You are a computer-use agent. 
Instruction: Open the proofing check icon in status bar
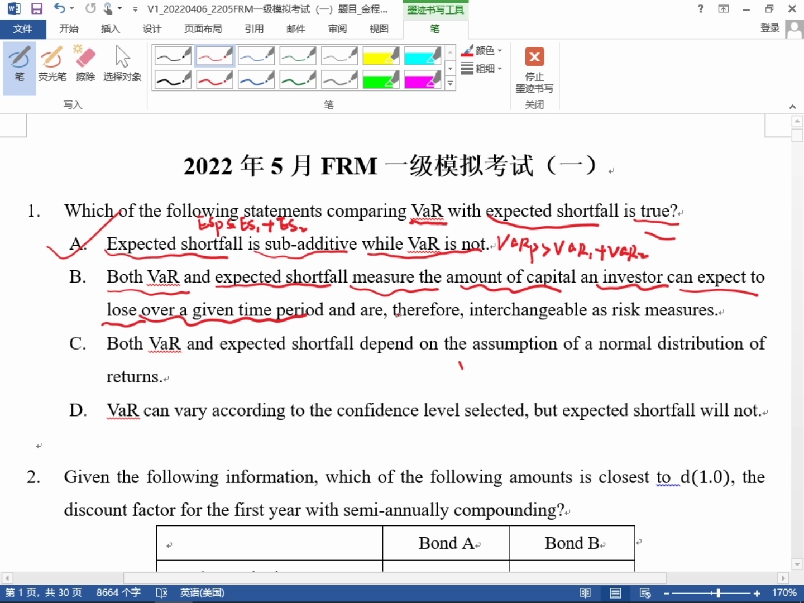(161, 593)
